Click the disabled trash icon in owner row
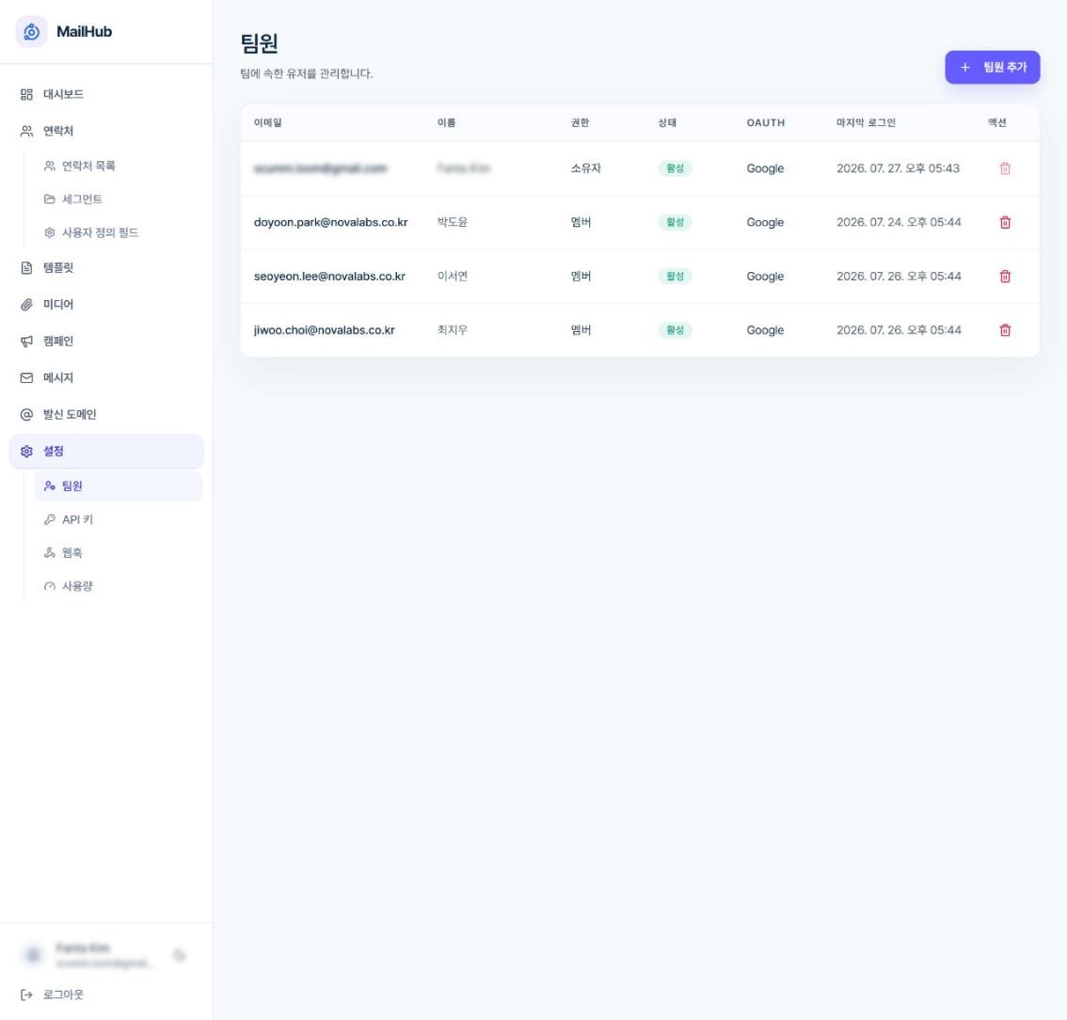The height and width of the screenshot is (1020, 1067). tap(1004, 168)
